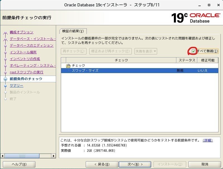Screen dimensions: 223x169
Task: Click the sidebar scrollbar right arrow
Action: [54, 156]
